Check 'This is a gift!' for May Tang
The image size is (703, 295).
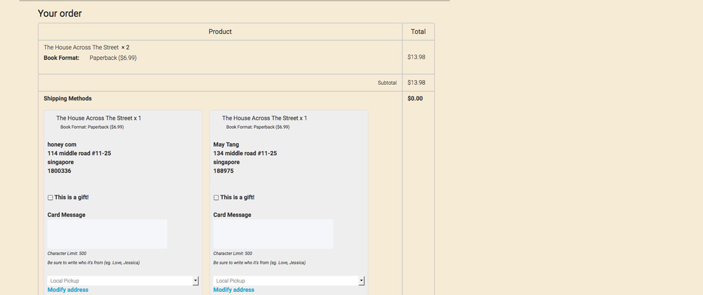[217, 198]
